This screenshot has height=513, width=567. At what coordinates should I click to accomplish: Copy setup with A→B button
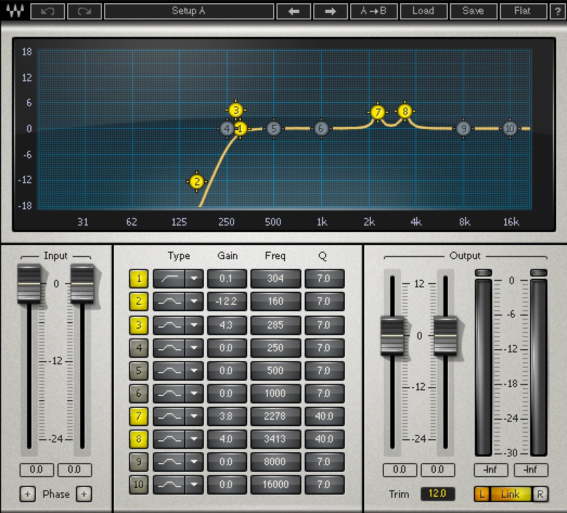[374, 11]
